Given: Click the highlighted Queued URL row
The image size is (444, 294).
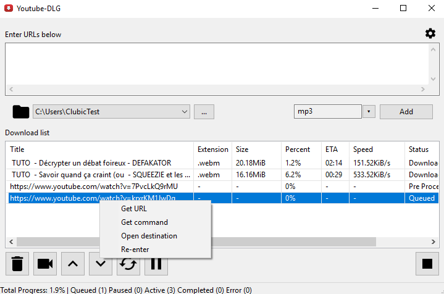Looking at the screenshot, I should (223, 198).
